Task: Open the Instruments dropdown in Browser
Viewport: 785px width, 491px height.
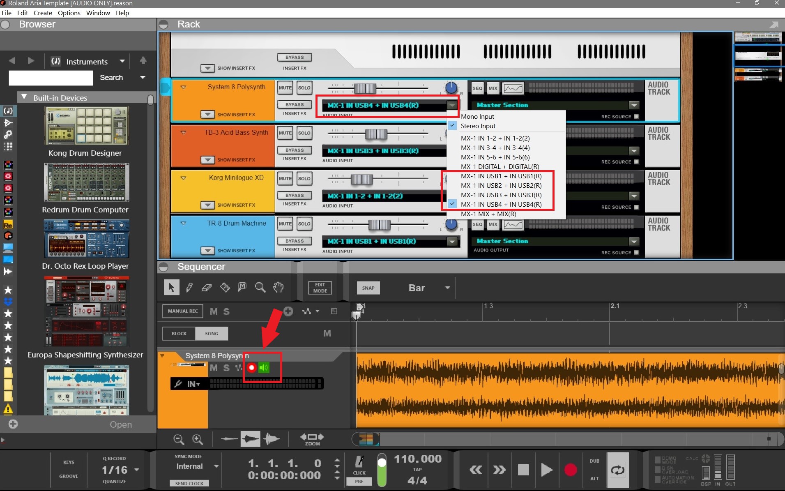Action: click(88, 62)
